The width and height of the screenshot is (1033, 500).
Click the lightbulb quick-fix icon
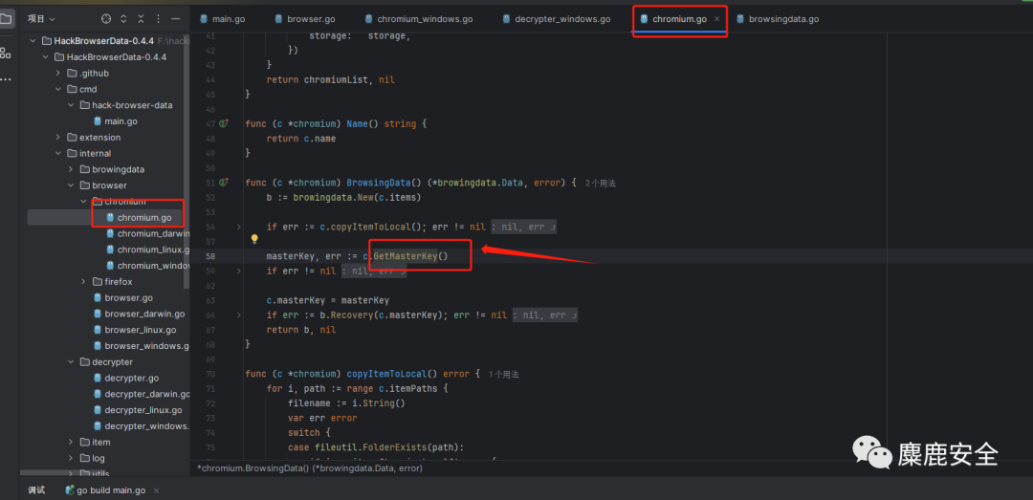254,240
